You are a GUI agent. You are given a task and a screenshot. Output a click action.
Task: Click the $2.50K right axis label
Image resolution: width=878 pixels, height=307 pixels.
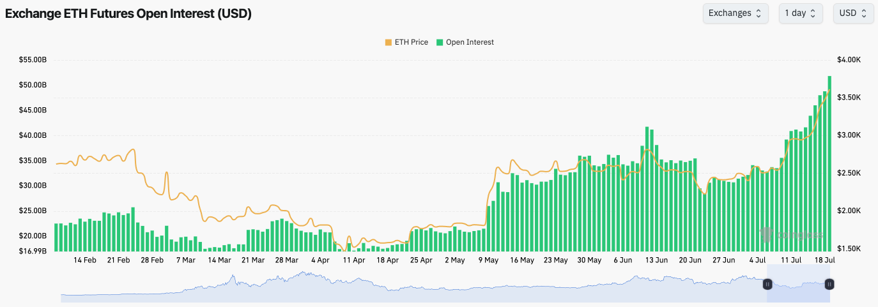[x=850, y=173]
